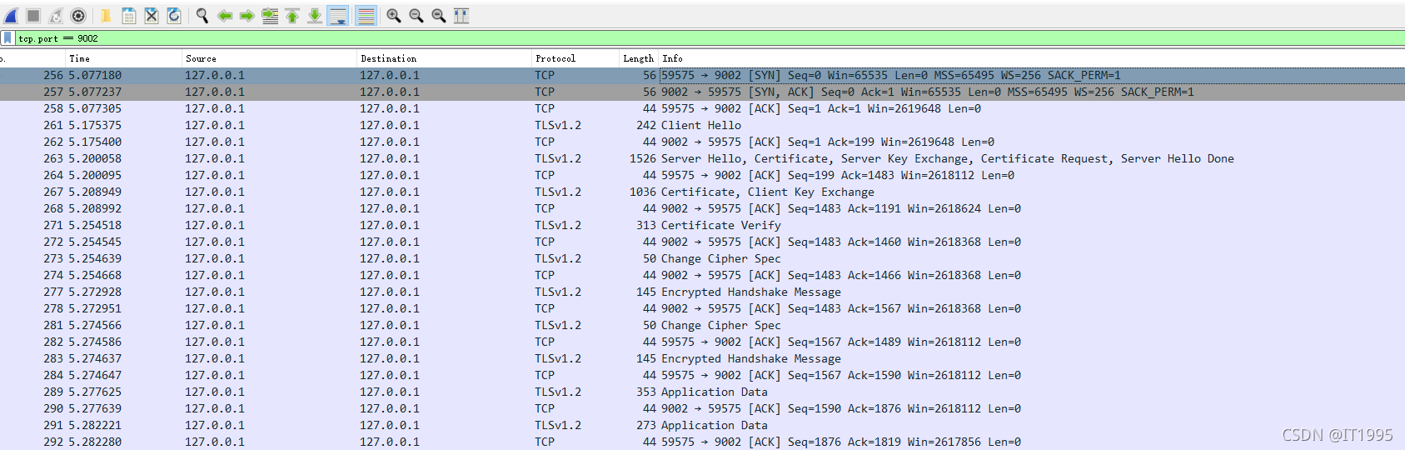Select packet 277 Encrypted Handshake Message
Image resolution: width=1405 pixels, height=450 pixels.
(x=702, y=292)
